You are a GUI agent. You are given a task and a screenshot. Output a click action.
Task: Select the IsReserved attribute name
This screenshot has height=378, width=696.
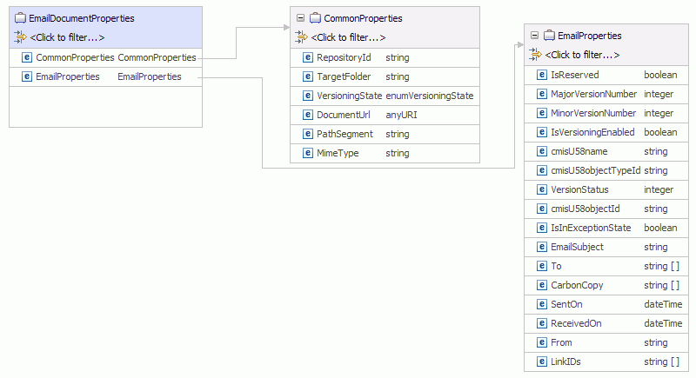(x=575, y=75)
